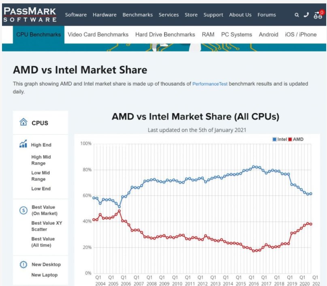327x286 pixels.
Task: Click the Best Value dollar icon
Action: 23,210
